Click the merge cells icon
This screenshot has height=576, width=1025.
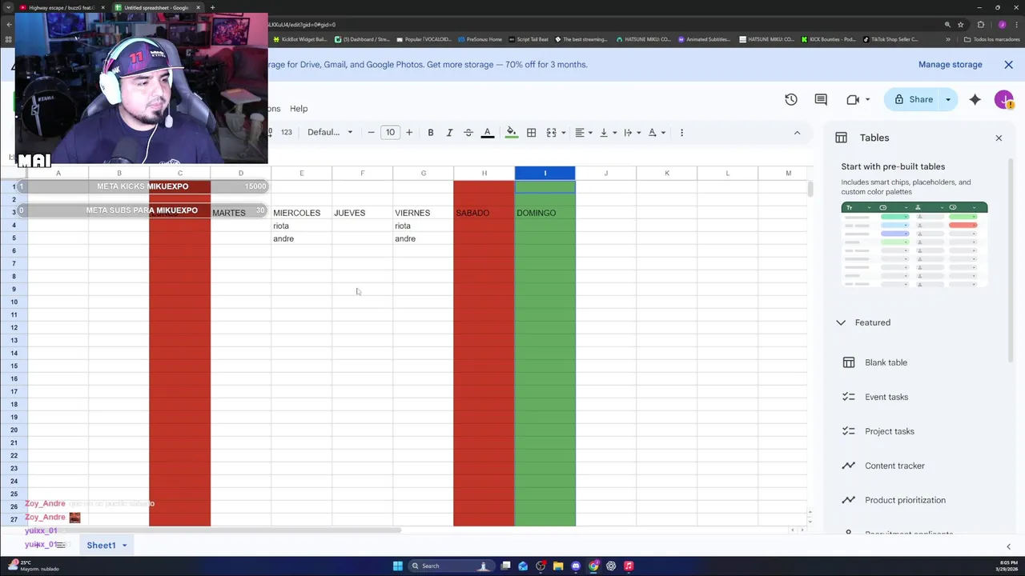551,133
